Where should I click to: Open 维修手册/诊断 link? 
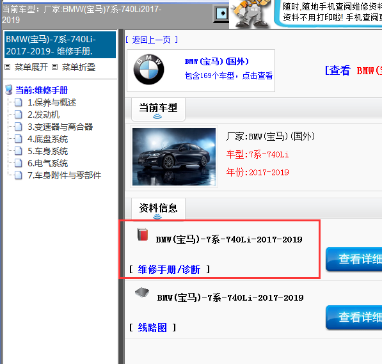(x=169, y=269)
